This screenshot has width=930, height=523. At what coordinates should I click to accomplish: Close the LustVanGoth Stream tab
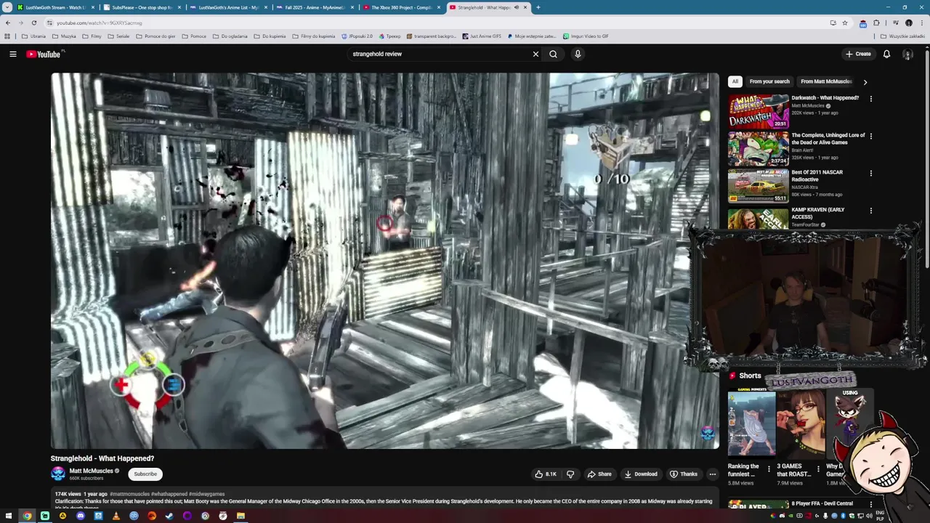(x=93, y=7)
